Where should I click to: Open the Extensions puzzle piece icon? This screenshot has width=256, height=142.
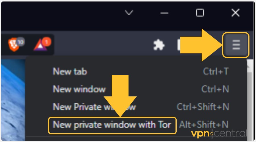tap(159, 45)
